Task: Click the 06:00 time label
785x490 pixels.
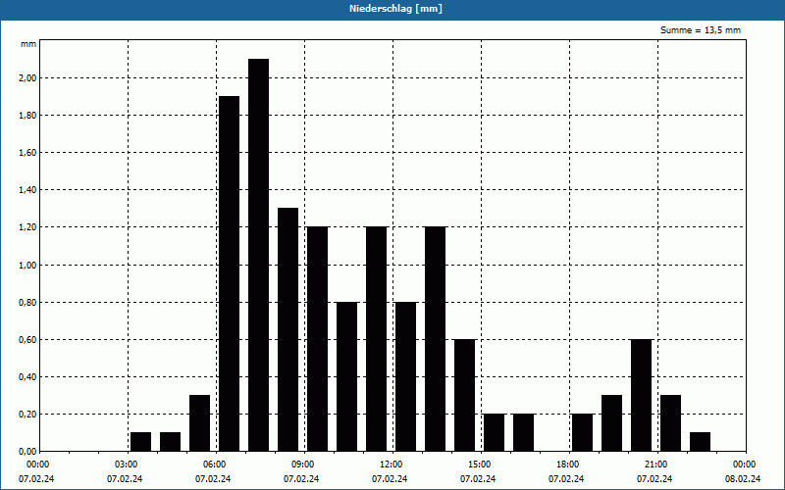Action: point(216,465)
